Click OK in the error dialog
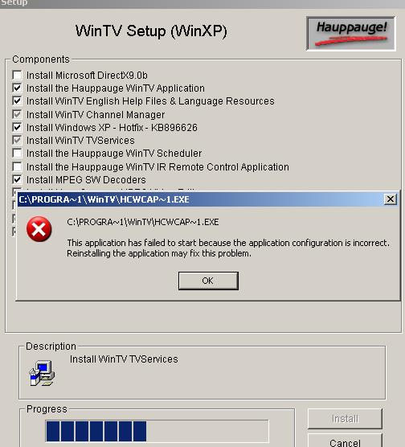 tap(208, 281)
